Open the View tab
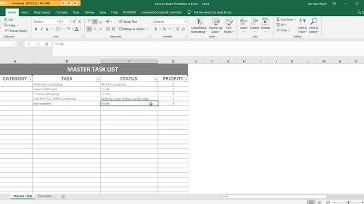 (x=102, y=12)
